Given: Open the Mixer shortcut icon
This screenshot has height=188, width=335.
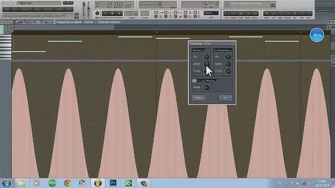Looking at the screenshot, I should [x=255, y=14].
